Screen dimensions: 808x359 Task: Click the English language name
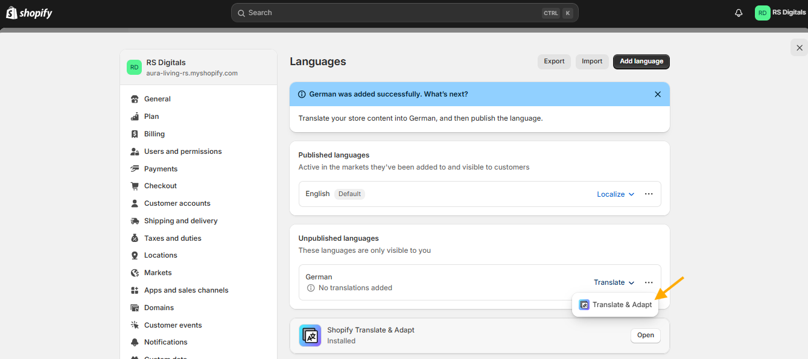pos(317,194)
